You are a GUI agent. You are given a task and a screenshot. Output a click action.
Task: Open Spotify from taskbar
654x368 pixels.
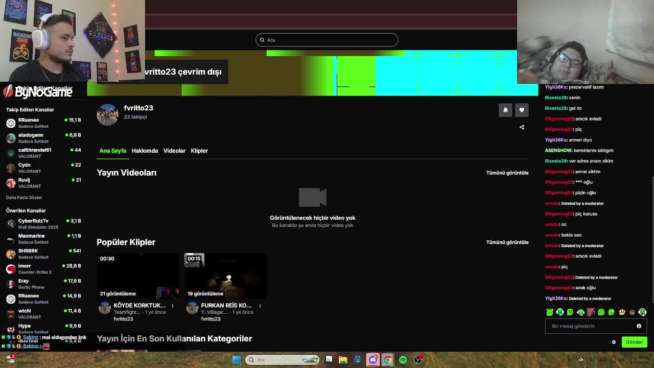coord(403,360)
